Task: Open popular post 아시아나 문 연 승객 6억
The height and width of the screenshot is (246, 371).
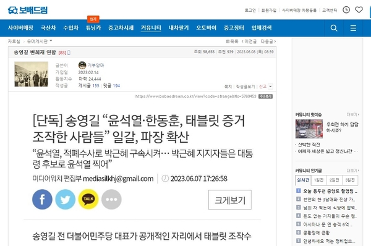Action: [x=328, y=224]
